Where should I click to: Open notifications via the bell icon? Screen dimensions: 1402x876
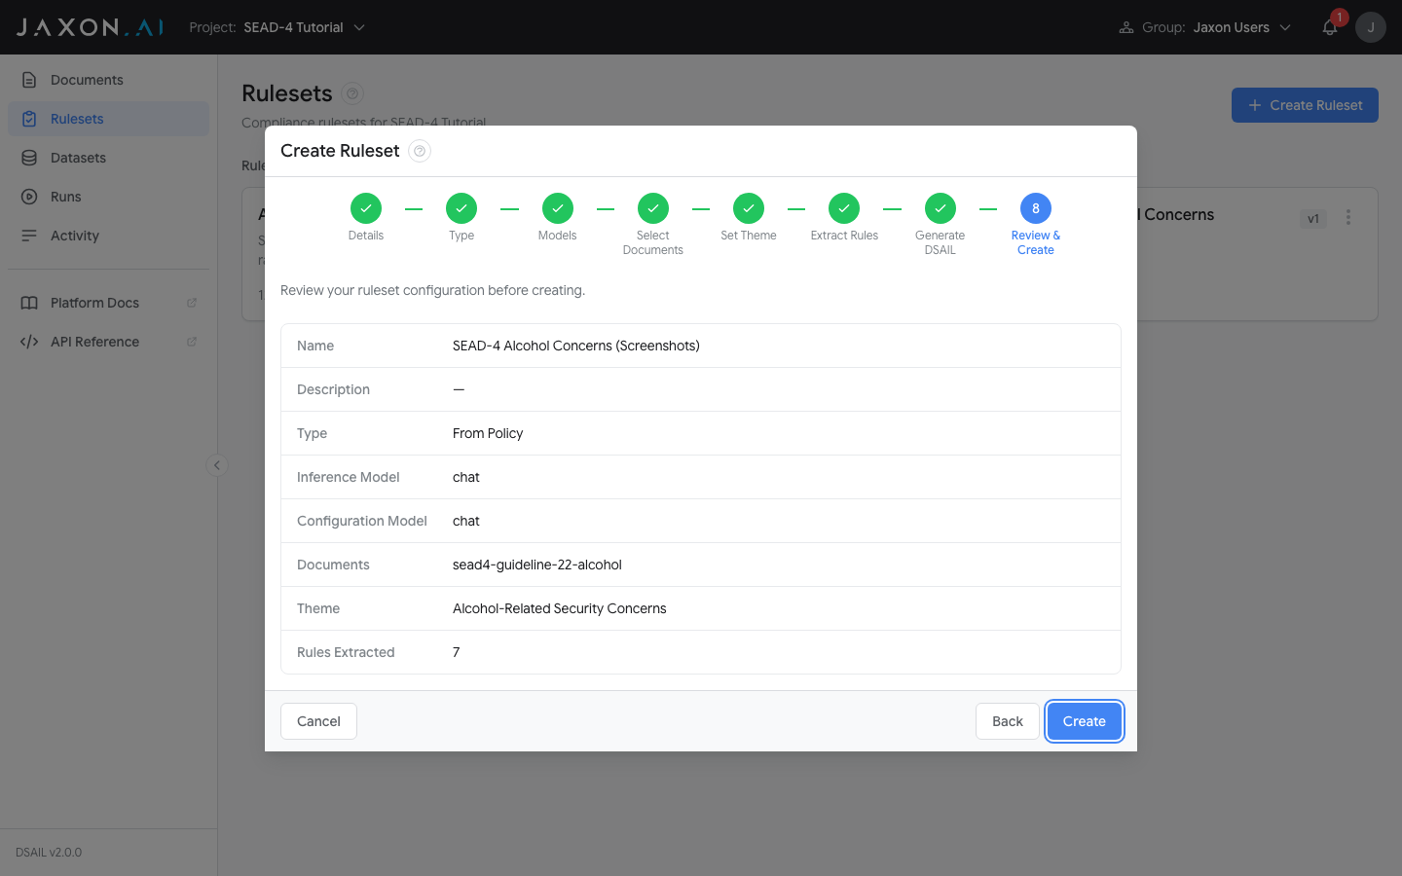point(1329,27)
